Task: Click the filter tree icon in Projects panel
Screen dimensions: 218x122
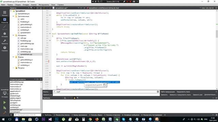Action: [31, 8]
